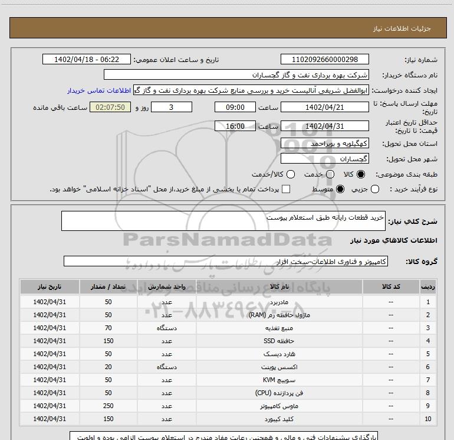The height and width of the screenshot is (440, 454).
Task: Click the goods group field کامپیوتر و فناوری اطلاعات
Action: pos(226,261)
